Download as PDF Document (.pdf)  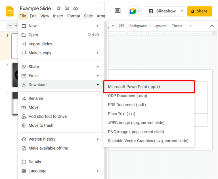click(x=149, y=105)
